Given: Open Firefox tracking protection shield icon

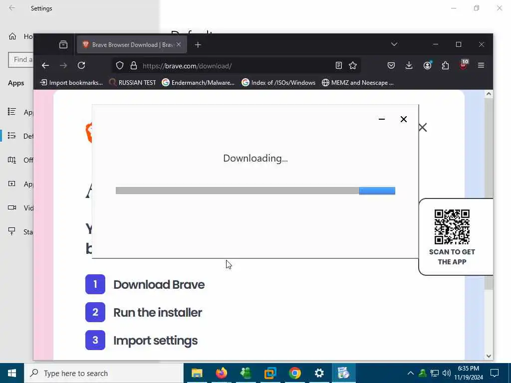Looking at the screenshot, I should 120,65.
